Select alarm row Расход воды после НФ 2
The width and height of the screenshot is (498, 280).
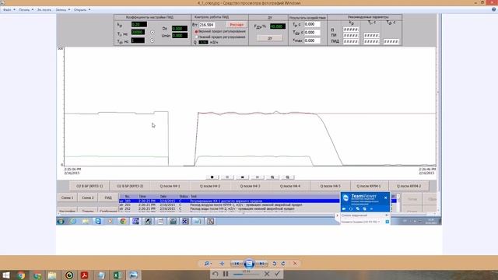coord(229,209)
